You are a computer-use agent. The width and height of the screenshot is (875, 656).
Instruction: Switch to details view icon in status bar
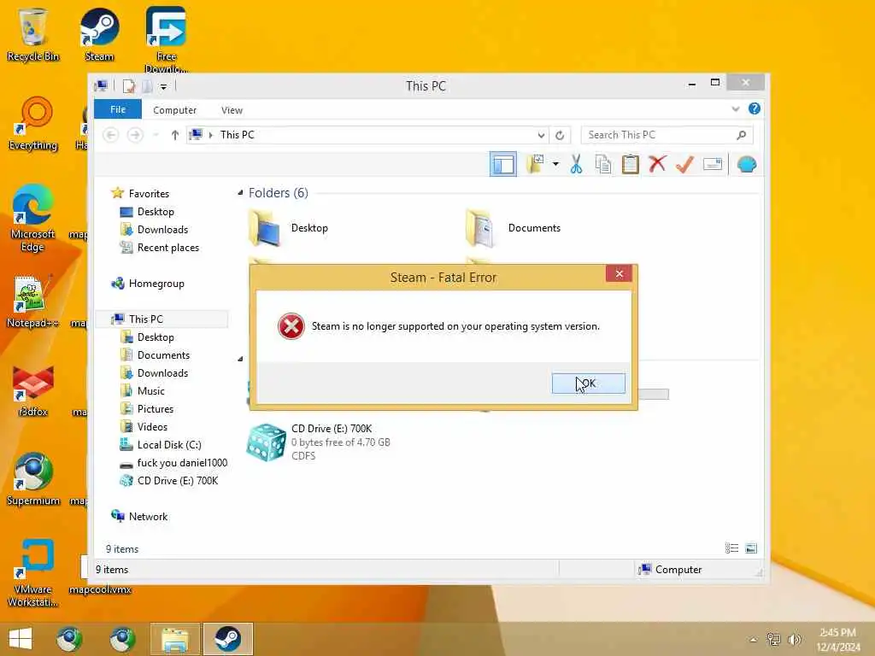tap(731, 548)
